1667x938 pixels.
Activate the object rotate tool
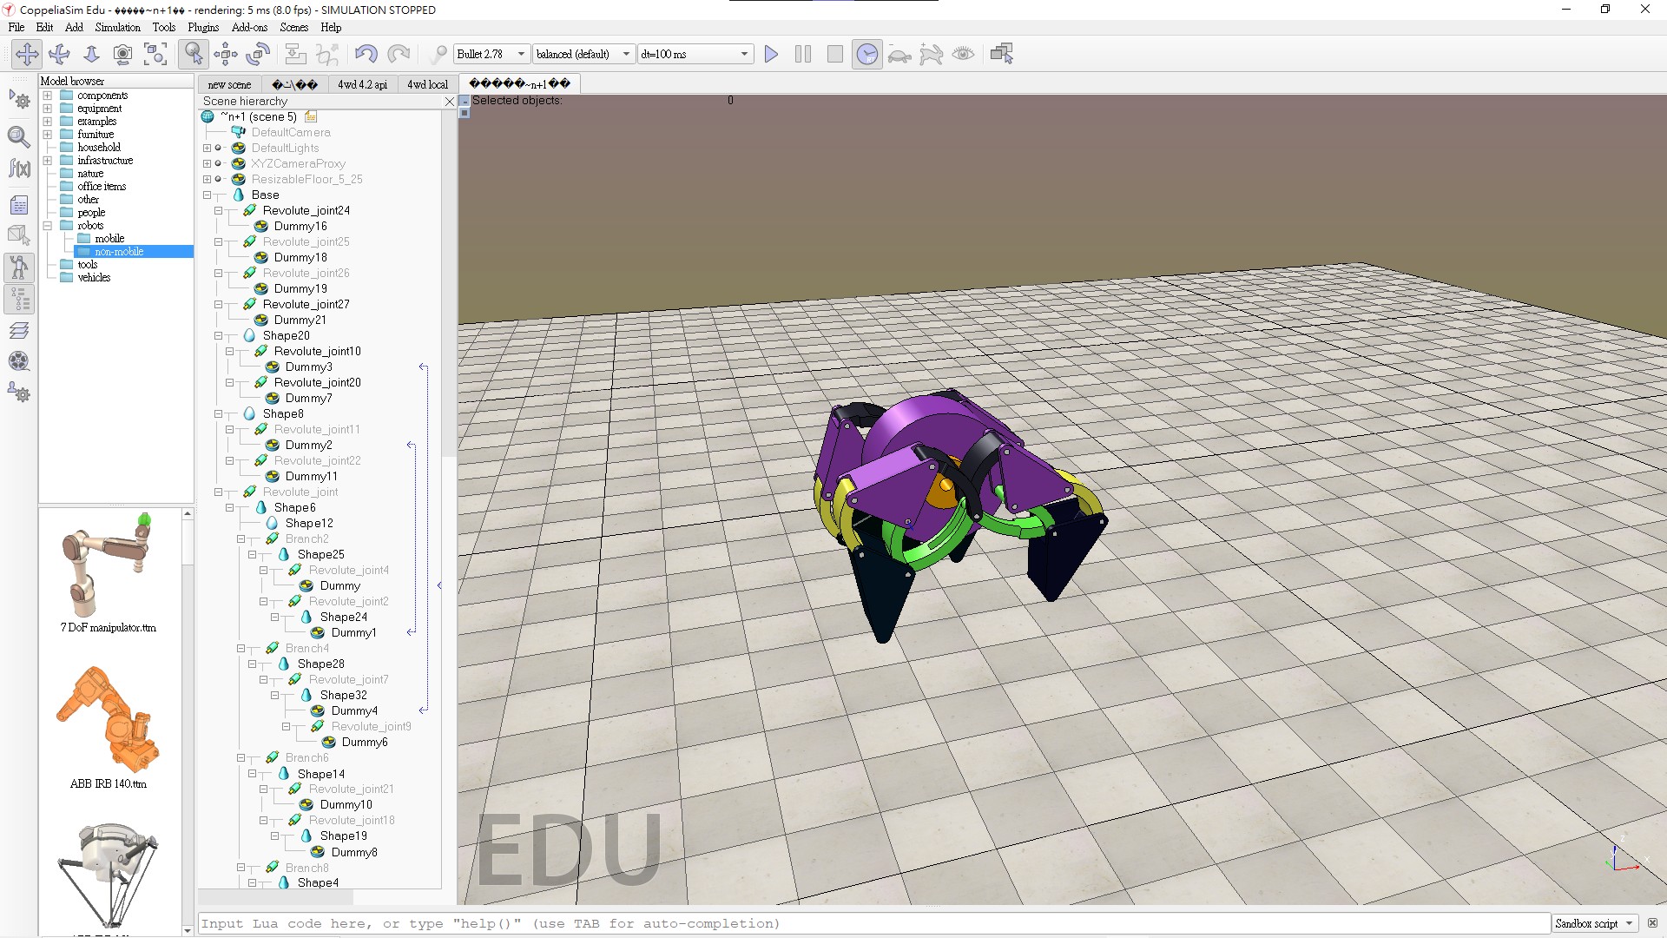[258, 54]
